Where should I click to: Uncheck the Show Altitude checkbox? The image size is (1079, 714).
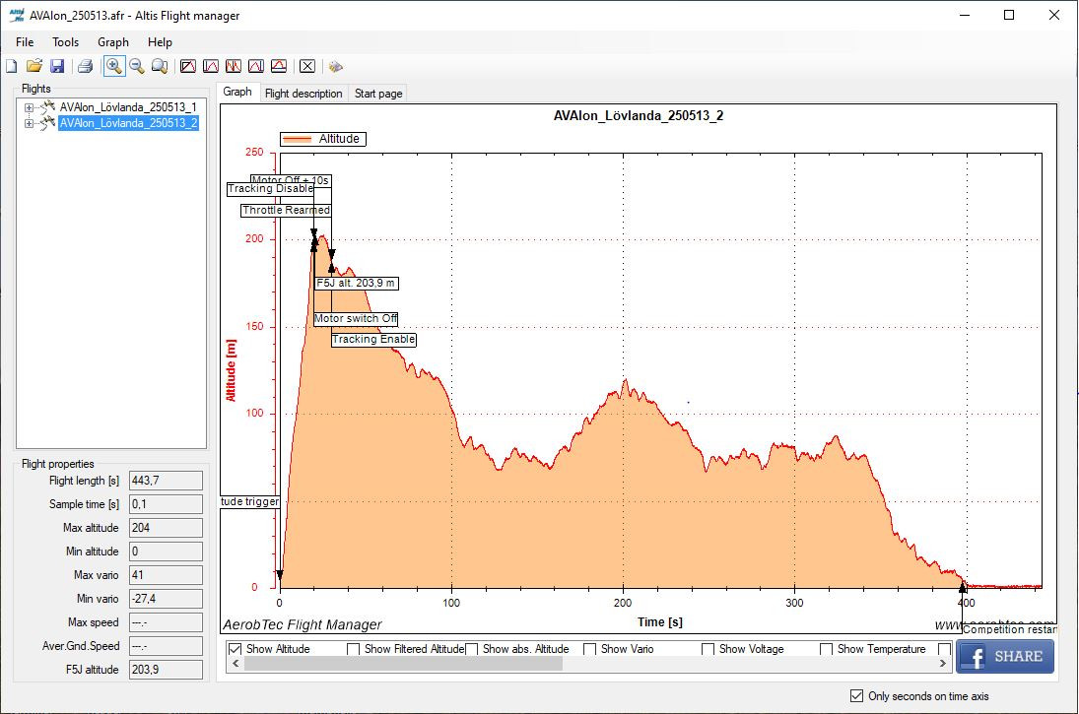236,649
